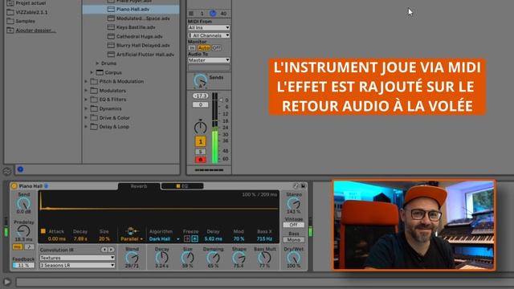Toggle the Vintage Off button
This screenshot has height=289, width=514.
pos(293,225)
